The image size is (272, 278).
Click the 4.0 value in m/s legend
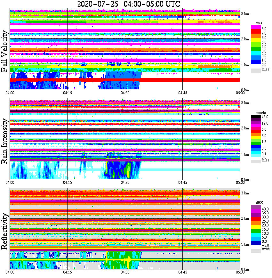pos(264,47)
